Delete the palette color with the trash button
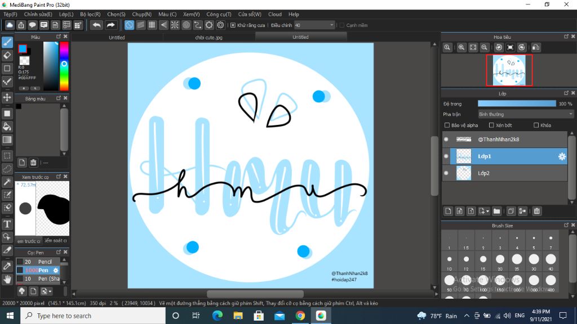Viewport: 577px width, 324px height. coord(33,163)
